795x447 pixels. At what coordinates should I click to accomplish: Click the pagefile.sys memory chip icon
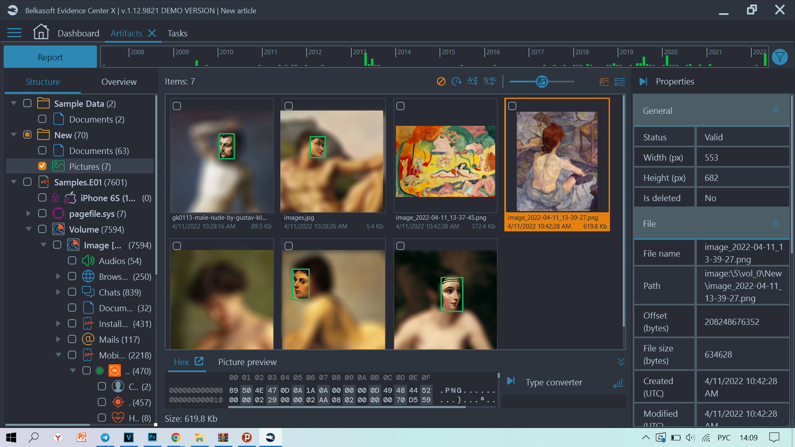[58, 214]
